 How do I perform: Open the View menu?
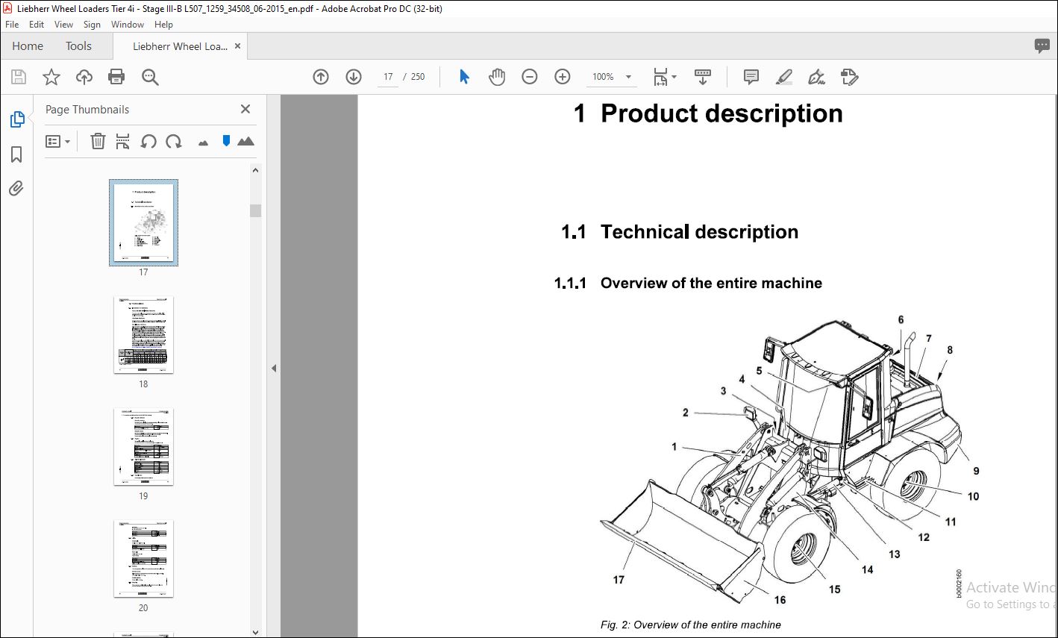[64, 25]
